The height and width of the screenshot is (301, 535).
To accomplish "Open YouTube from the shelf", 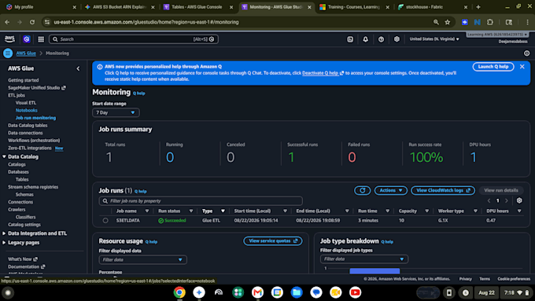I will click(x=355, y=292).
